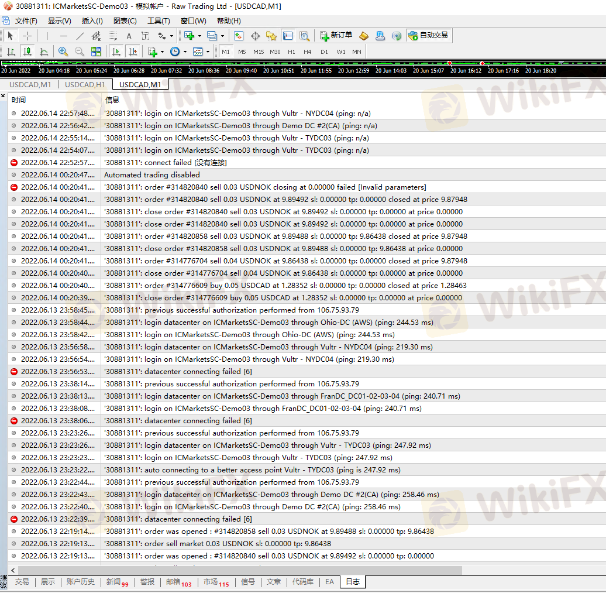The width and height of the screenshot is (606, 593).
Task: Expand the profiles dropdown arrow
Action: coord(222,36)
